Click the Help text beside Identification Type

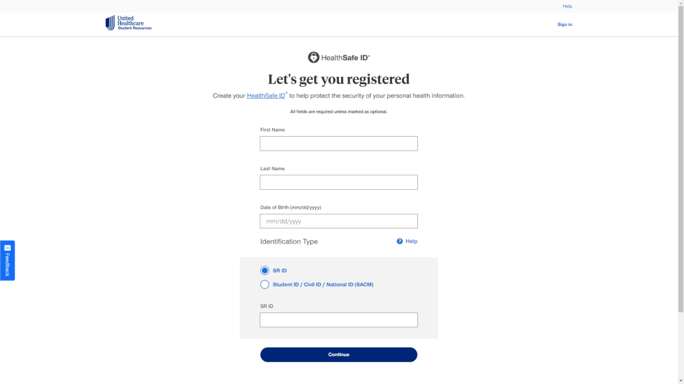[x=412, y=241]
